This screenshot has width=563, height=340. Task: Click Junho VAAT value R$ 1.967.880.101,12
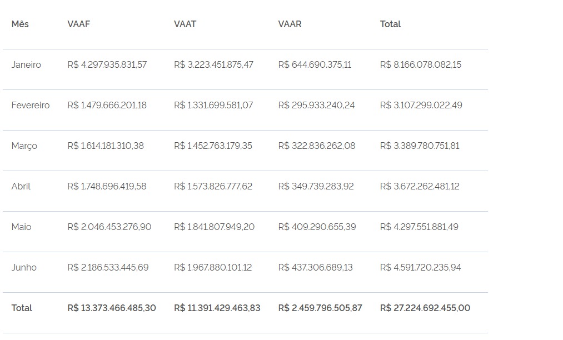pos(213,267)
